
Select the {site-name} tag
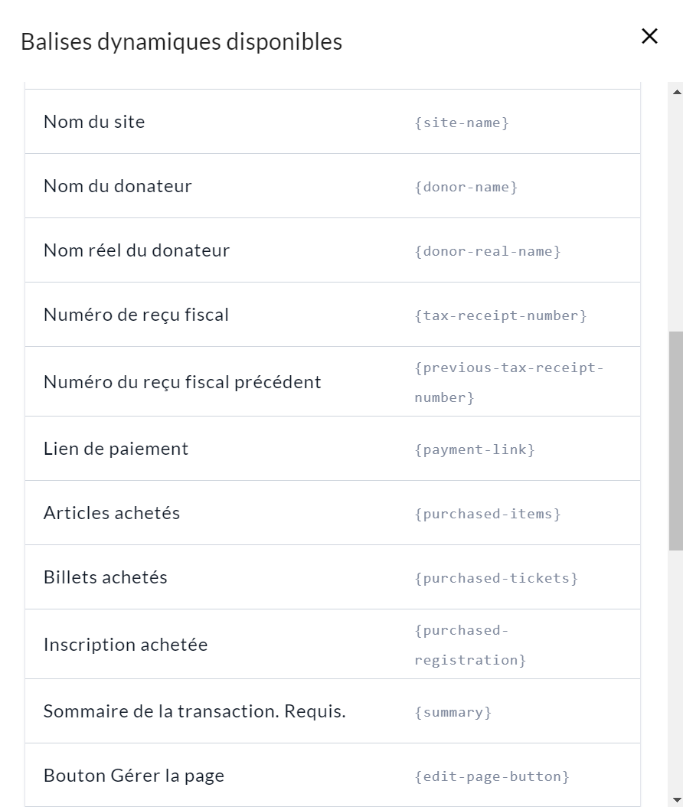click(462, 123)
